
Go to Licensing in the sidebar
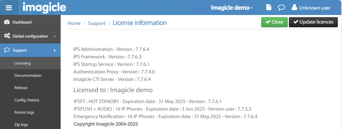(30, 63)
